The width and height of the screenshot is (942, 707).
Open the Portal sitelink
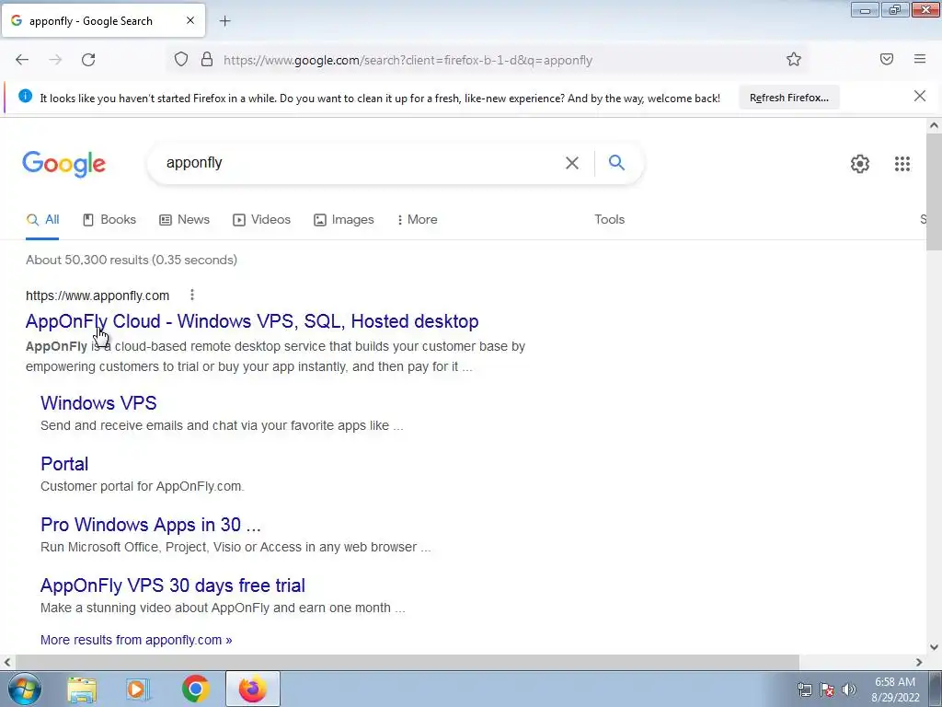click(64, 464)
